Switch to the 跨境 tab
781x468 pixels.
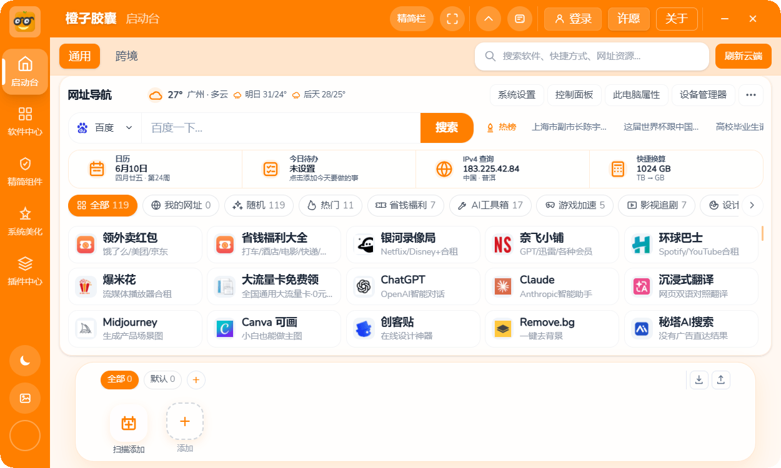tap(127, 56)
